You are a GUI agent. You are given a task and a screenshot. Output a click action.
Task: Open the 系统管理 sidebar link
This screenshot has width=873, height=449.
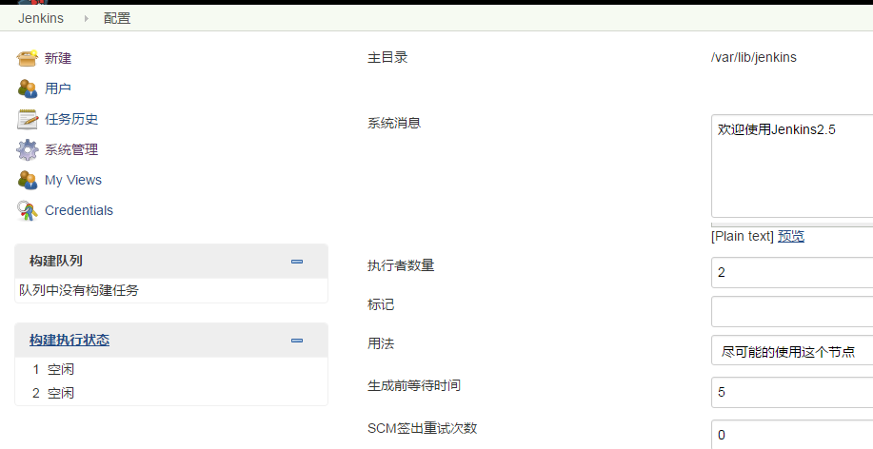click(71, 149)
